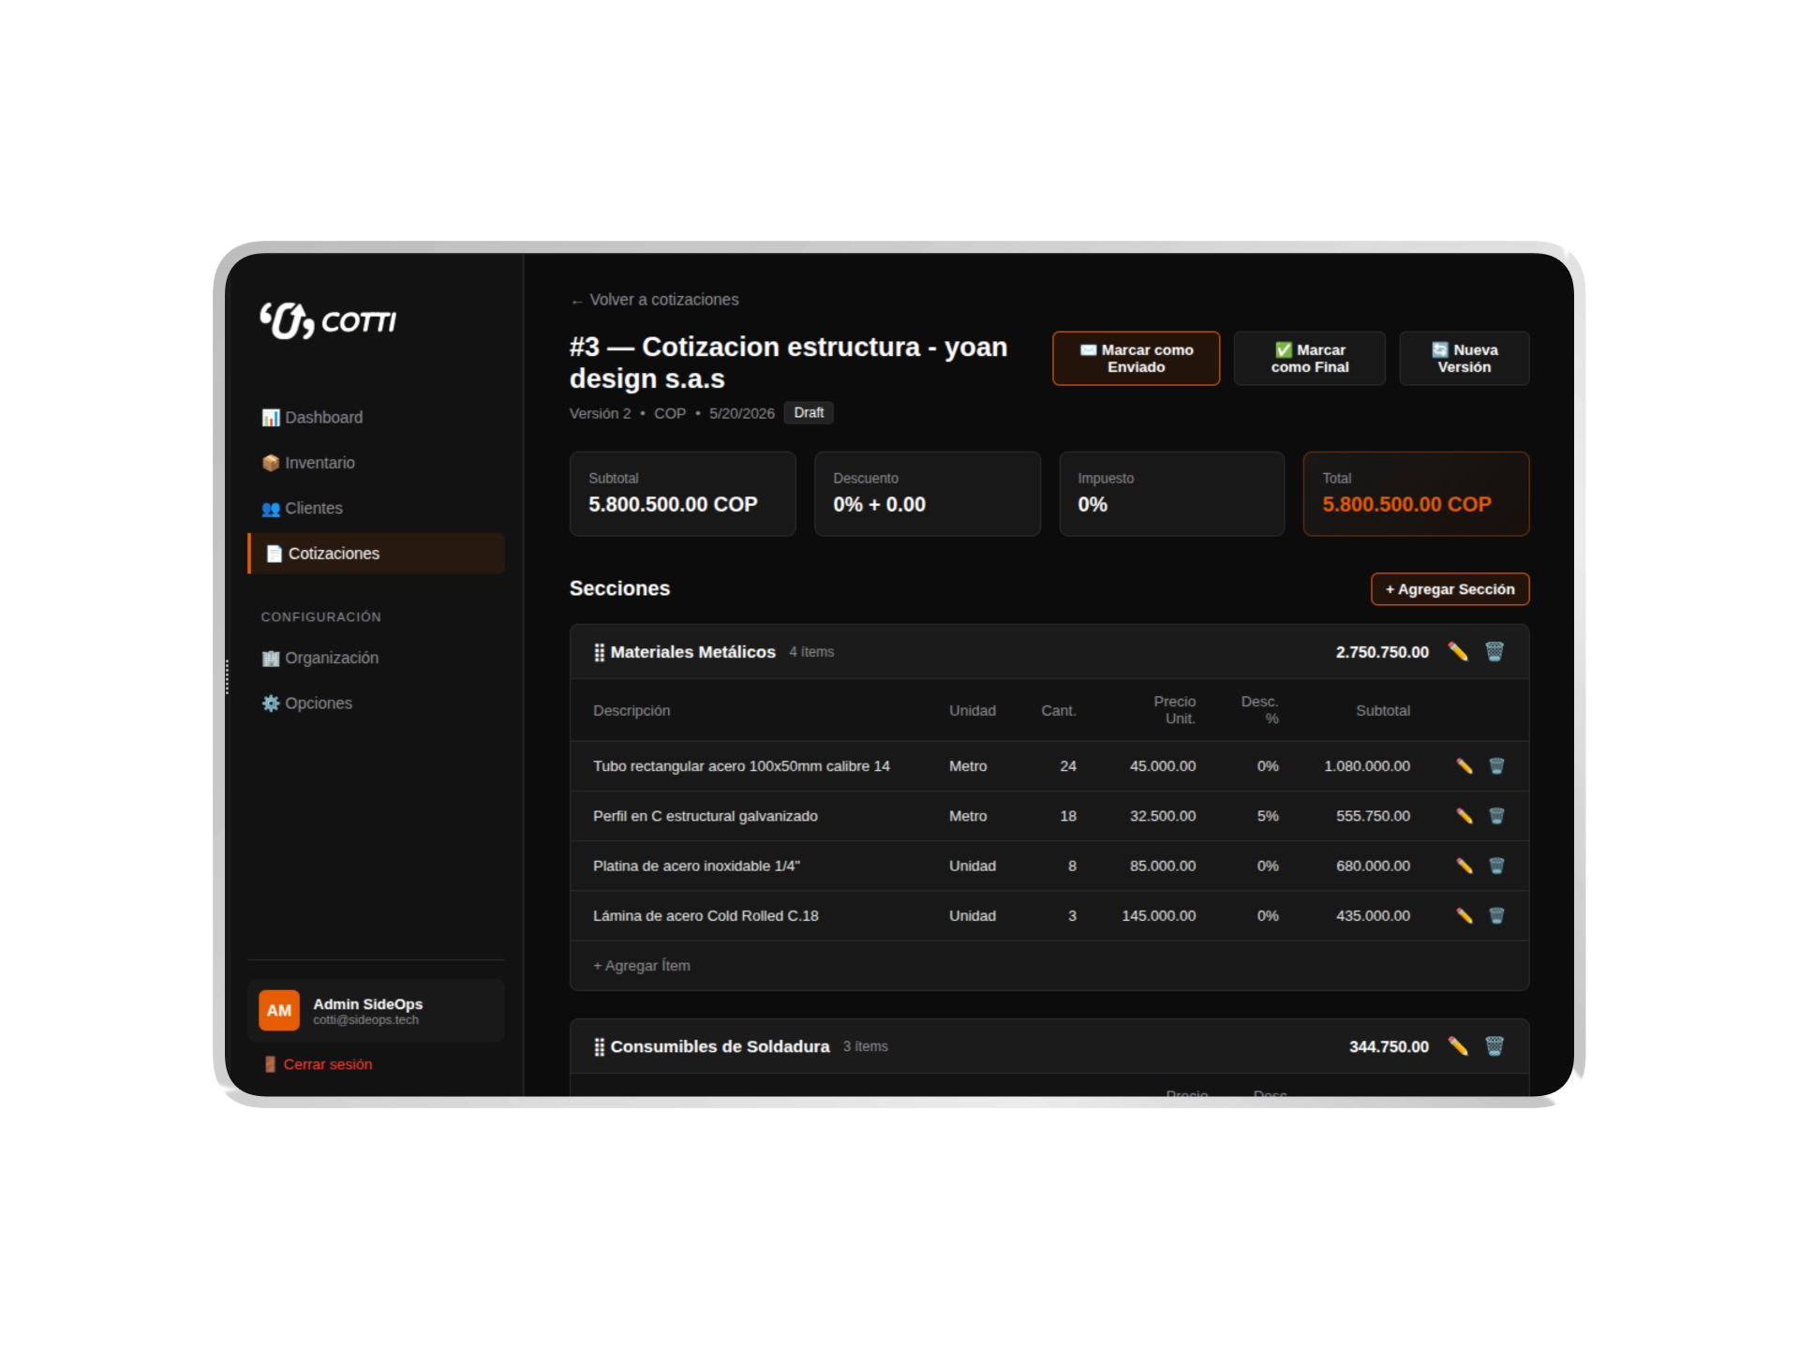Go back via Volver a cotizaciones
This screenshot has width=1799, height=1349.
(x=654, y=300)
